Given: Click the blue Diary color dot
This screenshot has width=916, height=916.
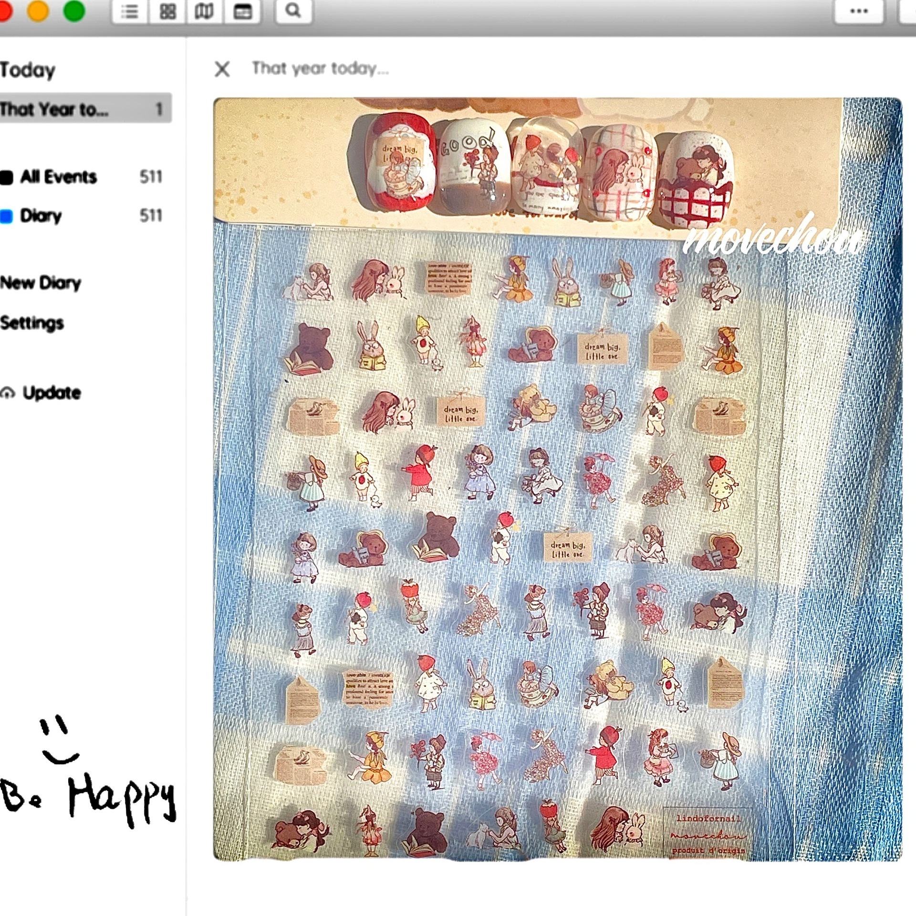Looking at the screenshot, I should pos(6,216).
